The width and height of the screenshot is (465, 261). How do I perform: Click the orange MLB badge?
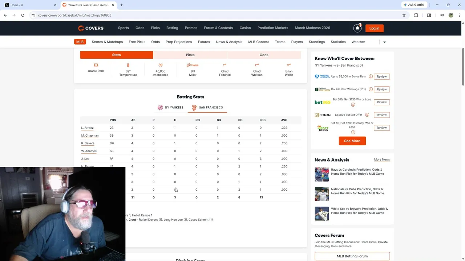pyautogui.click(x=80, y=42)
